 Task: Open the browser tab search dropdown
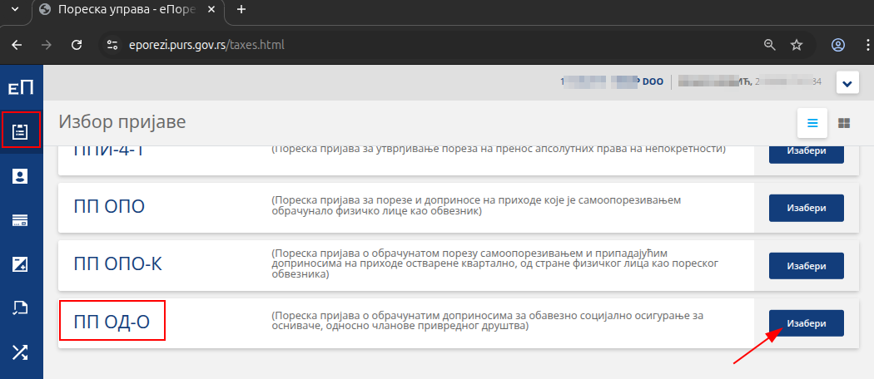click(x=14, y=10)
